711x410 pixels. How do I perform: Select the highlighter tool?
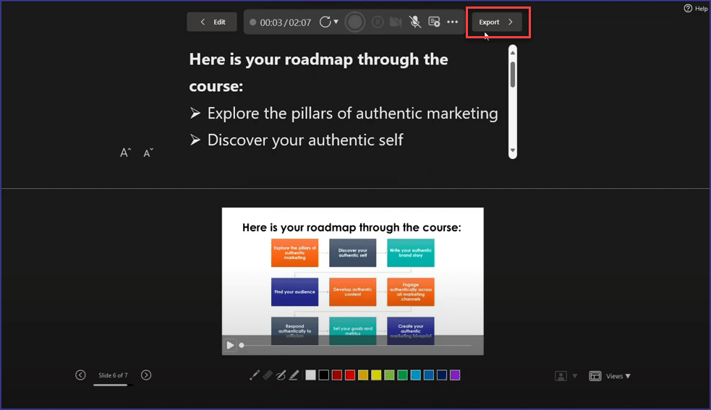(x=294, y=375)
